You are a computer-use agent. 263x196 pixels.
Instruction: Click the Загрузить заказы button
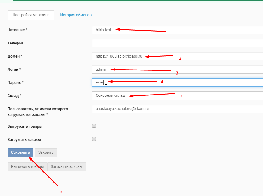pos(67,167)
